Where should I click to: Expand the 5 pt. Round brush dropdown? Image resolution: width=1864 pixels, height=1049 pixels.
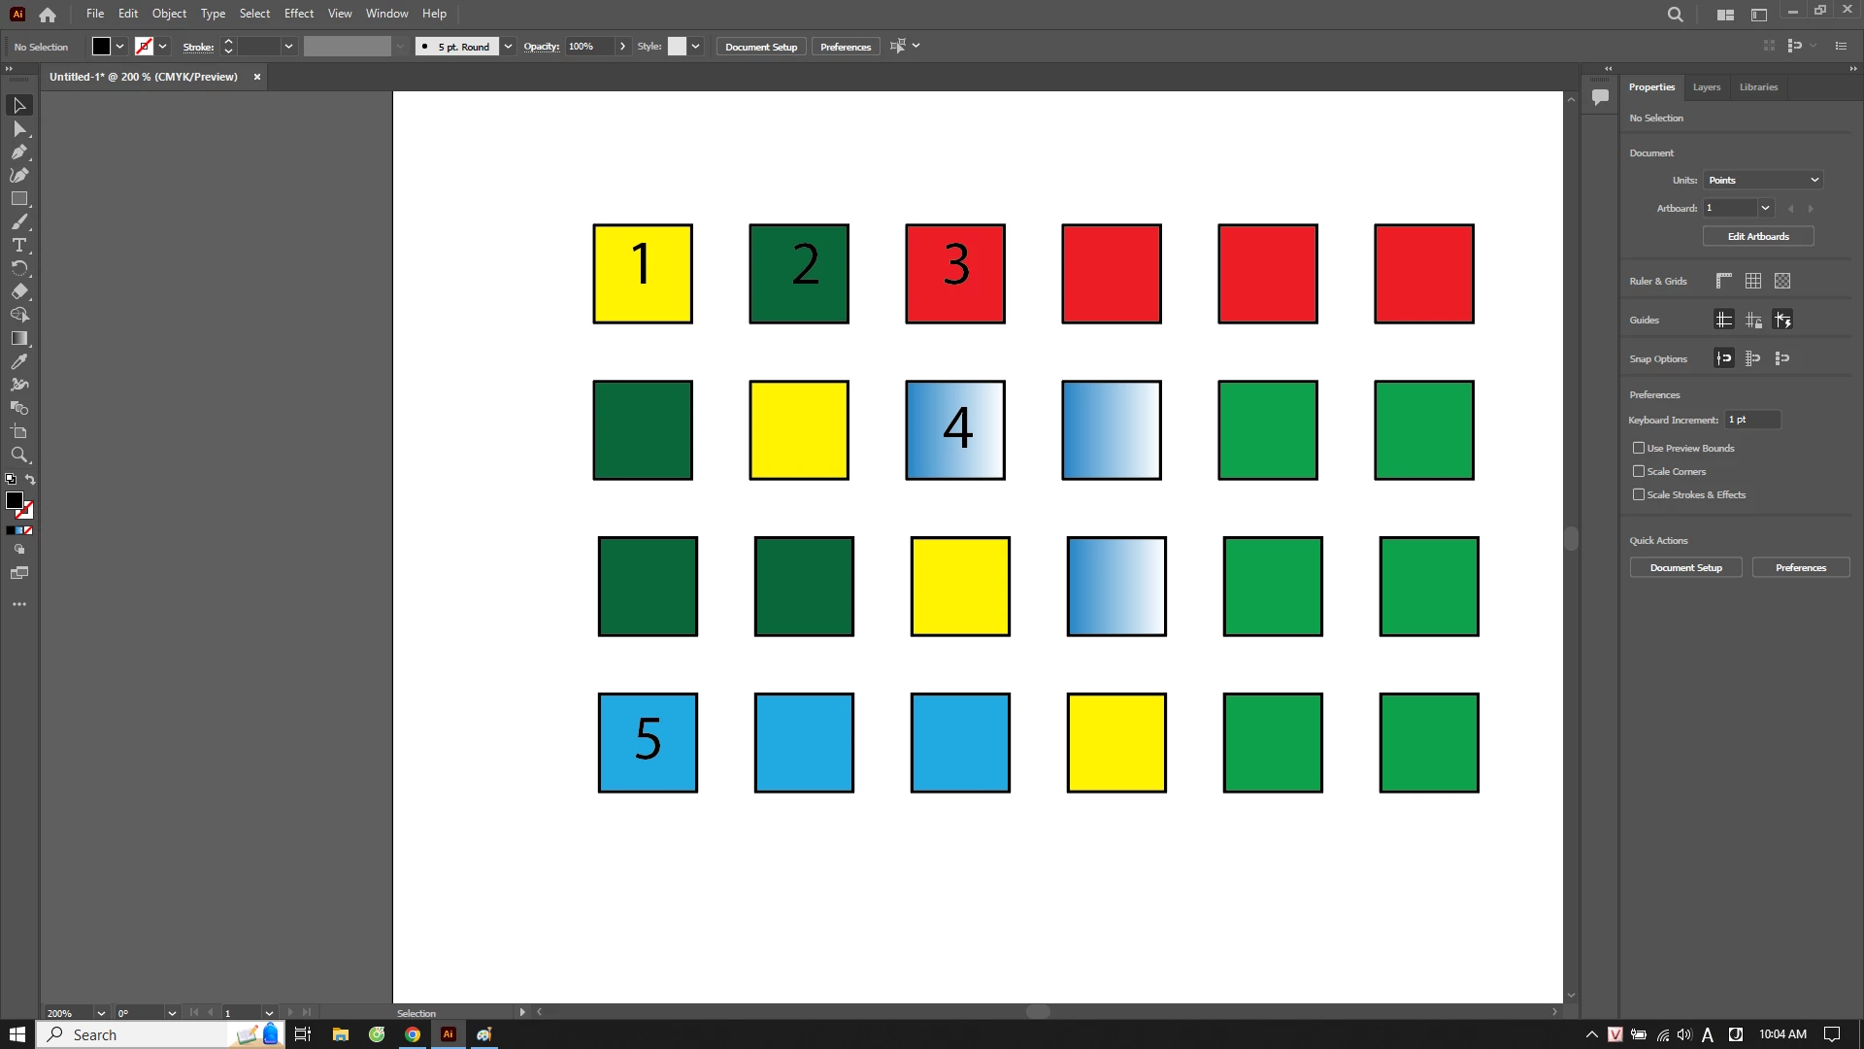[x=508, y=47]
